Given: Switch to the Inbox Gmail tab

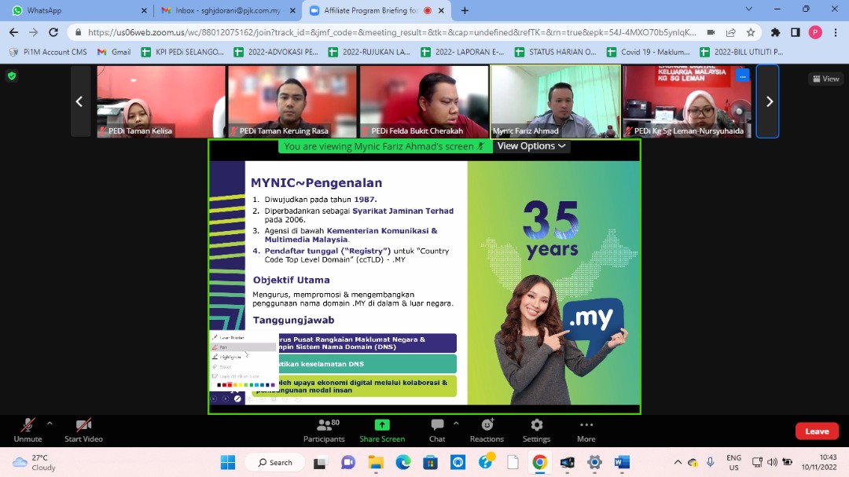Looking at the screenshot, I should [x=228, y=10].
